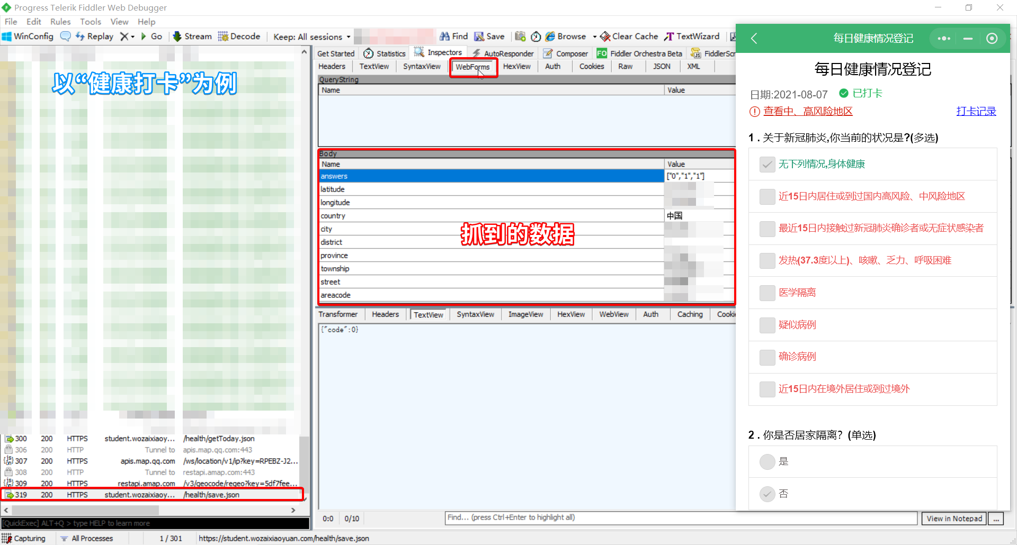
Task: Open the Composer tab
Action: click(566, 53)
